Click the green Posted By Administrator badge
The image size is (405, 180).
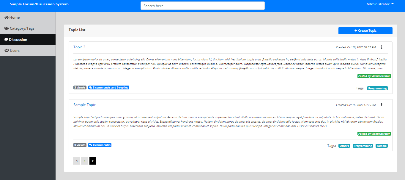point(374,76)
